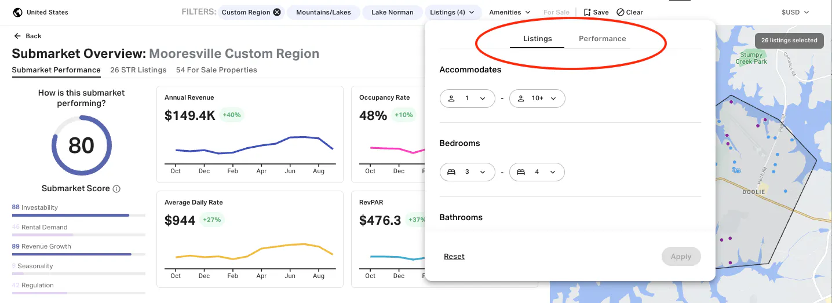Image resolution: width=832 pixels, height=303 pixels.
Task: Click the person icon in minimum Accommodates selector
Action: [x=451, y=98]
